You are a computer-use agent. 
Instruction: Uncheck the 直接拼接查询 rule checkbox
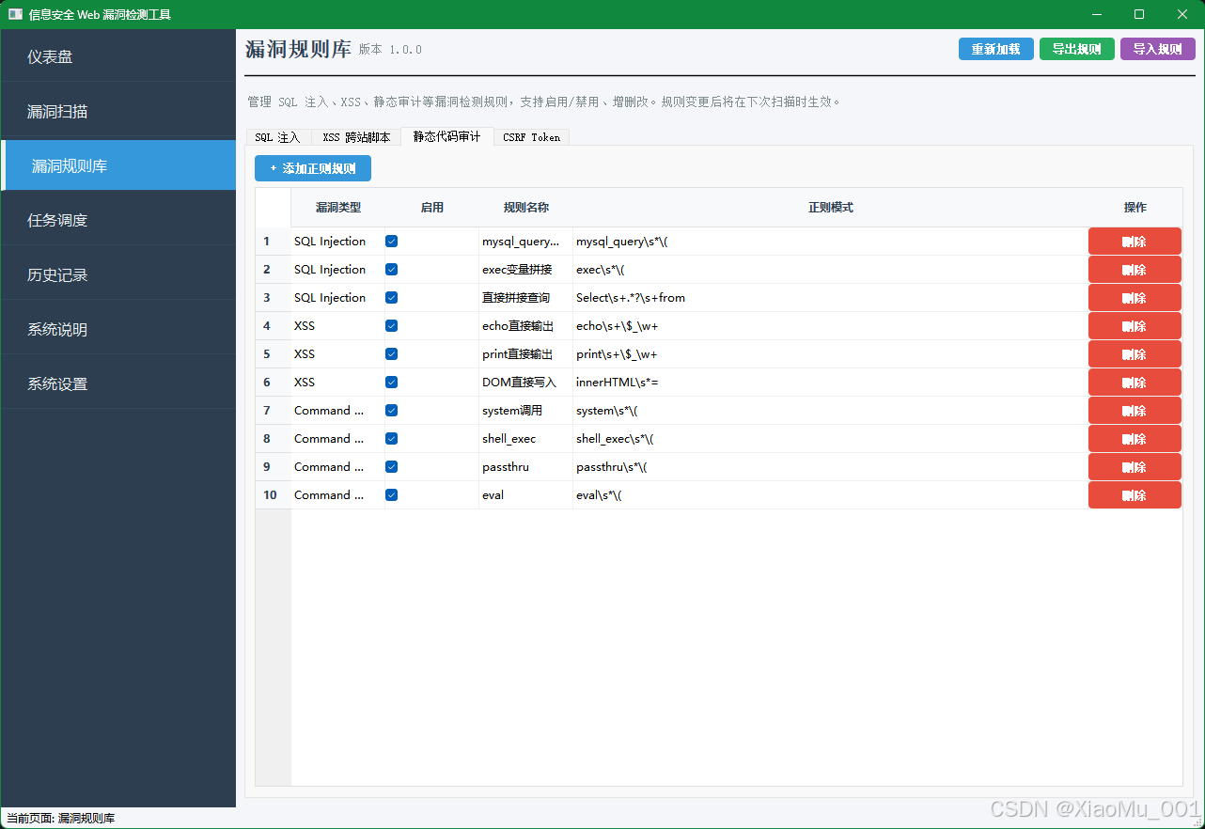[392, 298]
